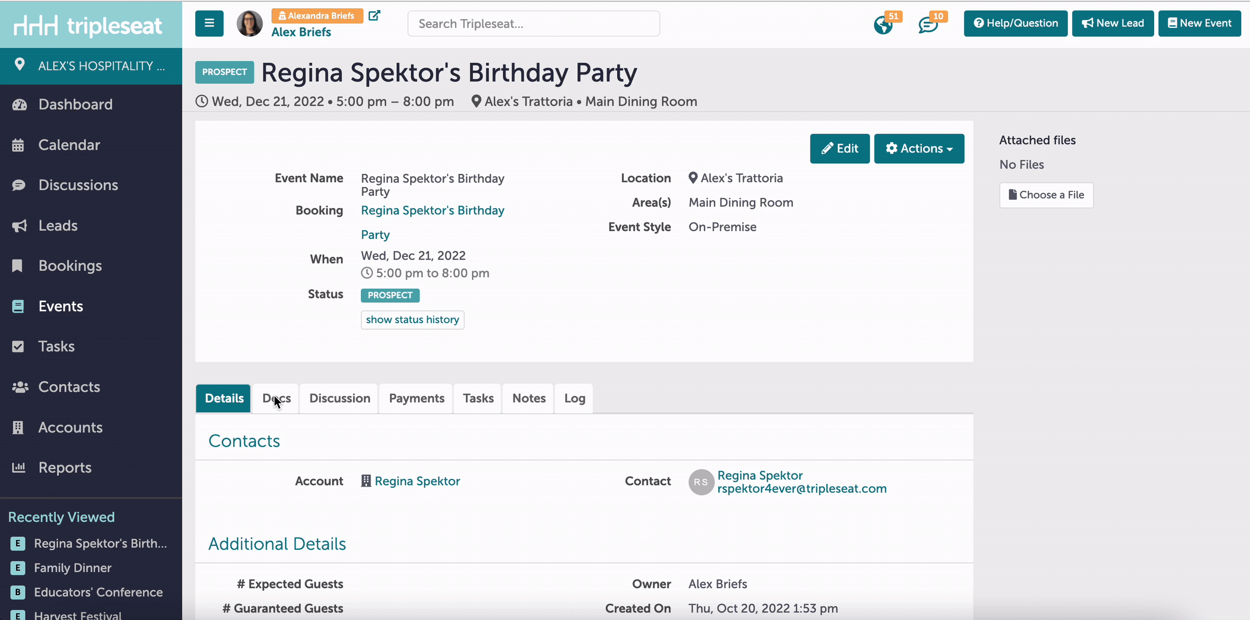Toggle the hamburger sidebar menu button
Screen dimensions: 1250x620
click(x=209, y=23)
